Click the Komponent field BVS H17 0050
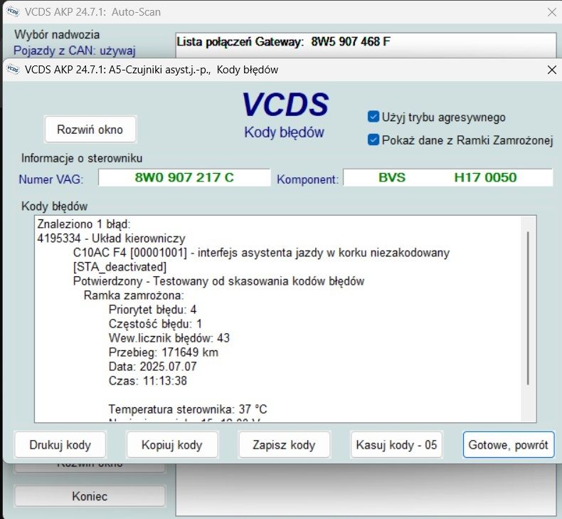Screen dimensions: 562x519 pos(448,177)
